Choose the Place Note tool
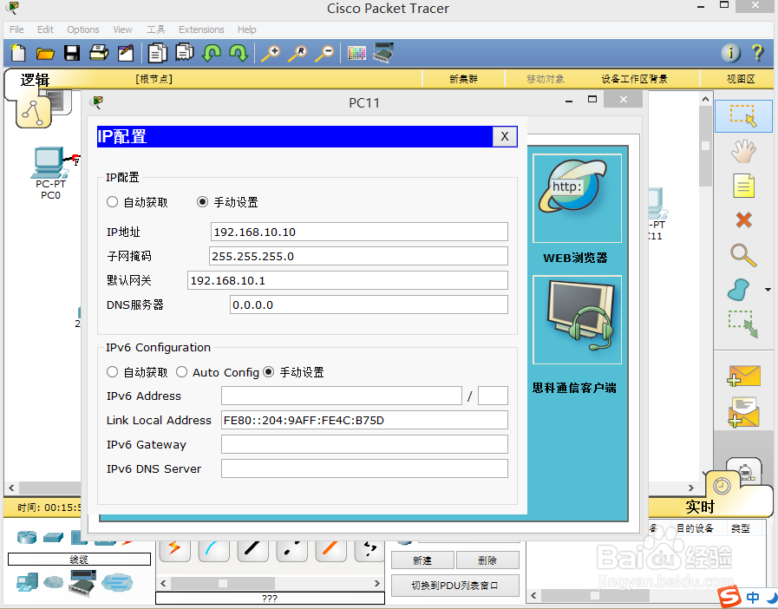Screen dimensions: 778x609 click(743, 187)
